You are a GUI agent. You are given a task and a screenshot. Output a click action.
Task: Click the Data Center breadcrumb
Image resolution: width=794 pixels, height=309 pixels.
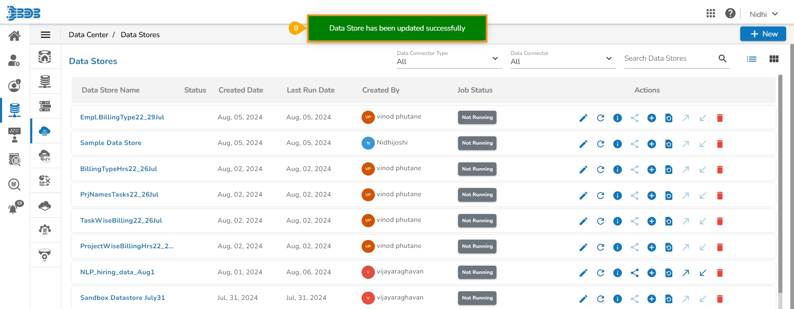(x=89, y=35)
